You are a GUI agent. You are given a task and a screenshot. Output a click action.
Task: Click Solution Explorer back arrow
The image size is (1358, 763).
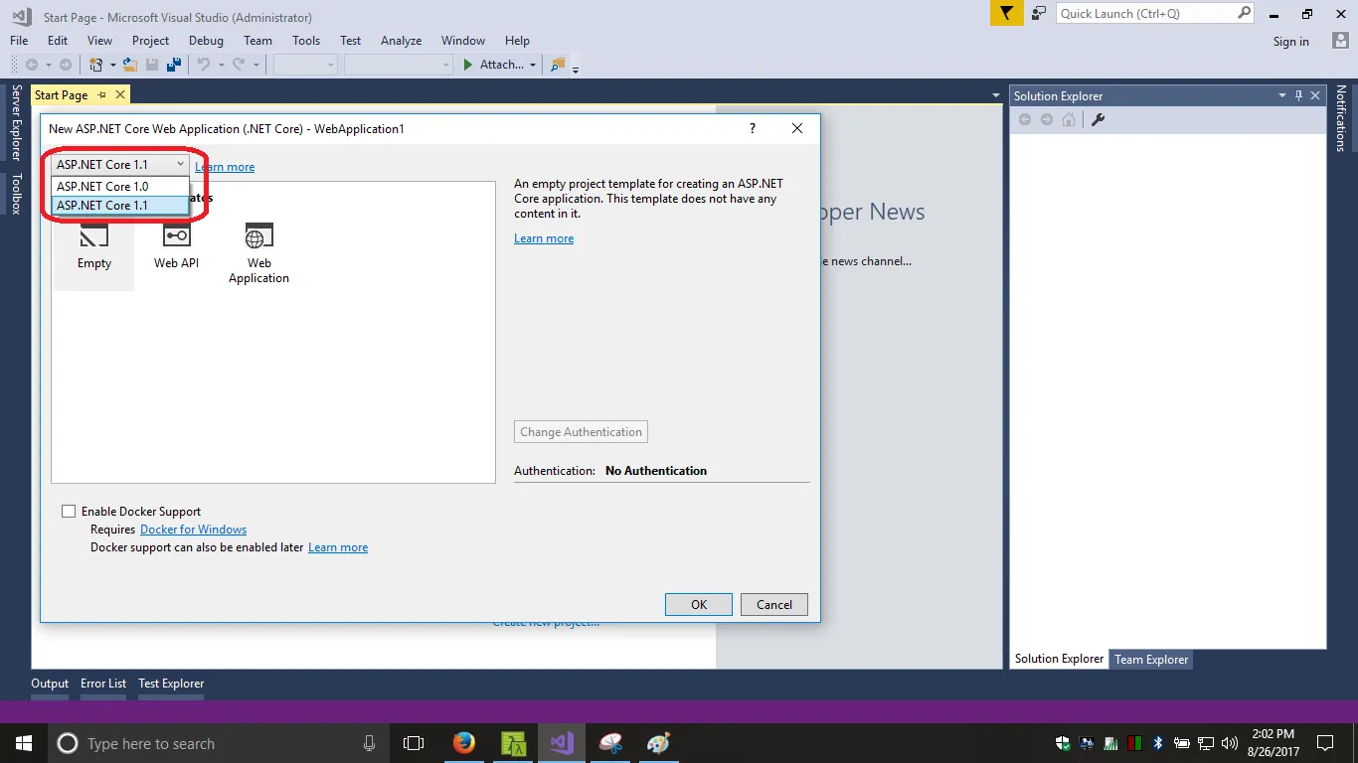pos(1025,120)
